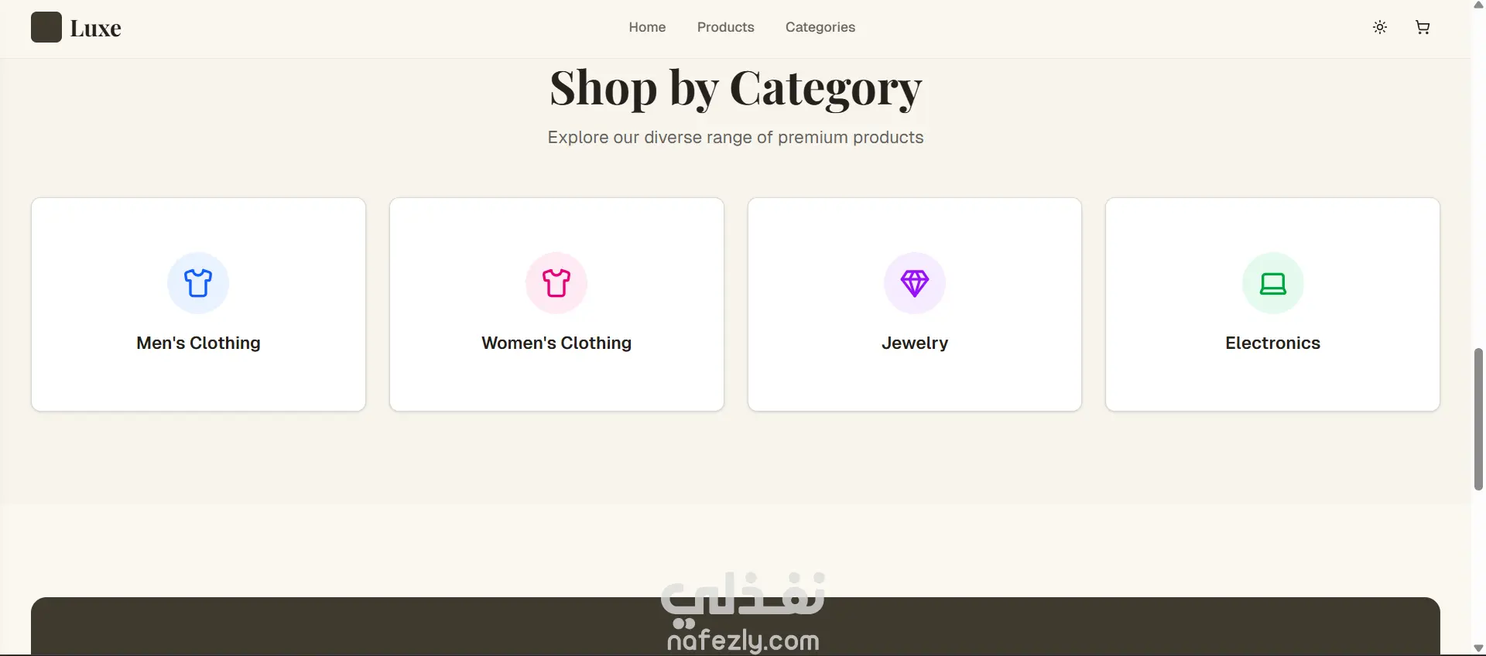Open the shopping cart icon

(1423, 27)
